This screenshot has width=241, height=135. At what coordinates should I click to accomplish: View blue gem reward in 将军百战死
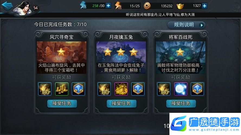click(x=197, y=89)
